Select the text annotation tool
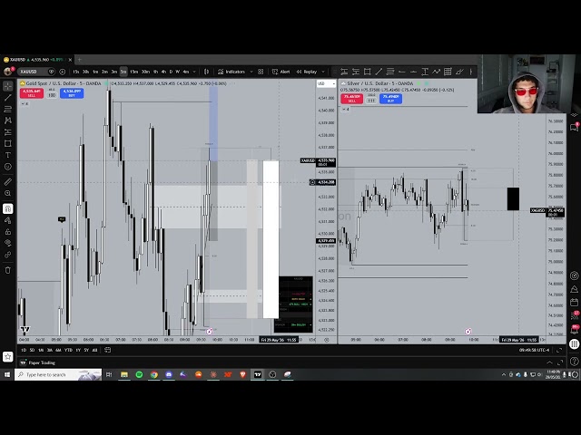 pyautogui.click(x=8, y=155)
